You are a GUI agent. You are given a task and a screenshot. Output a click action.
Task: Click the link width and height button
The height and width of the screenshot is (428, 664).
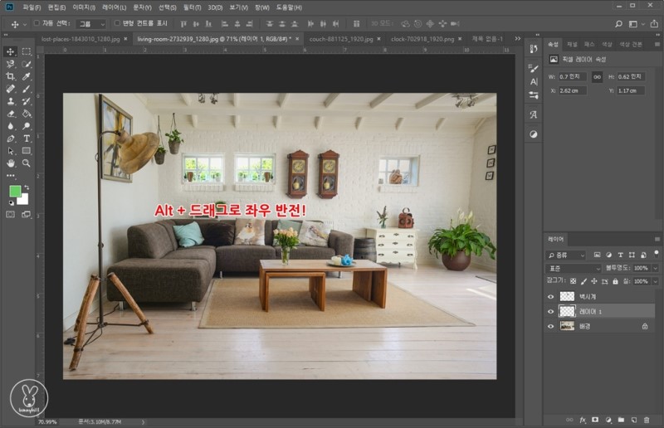pyautogui.click(x=596, y=76)
